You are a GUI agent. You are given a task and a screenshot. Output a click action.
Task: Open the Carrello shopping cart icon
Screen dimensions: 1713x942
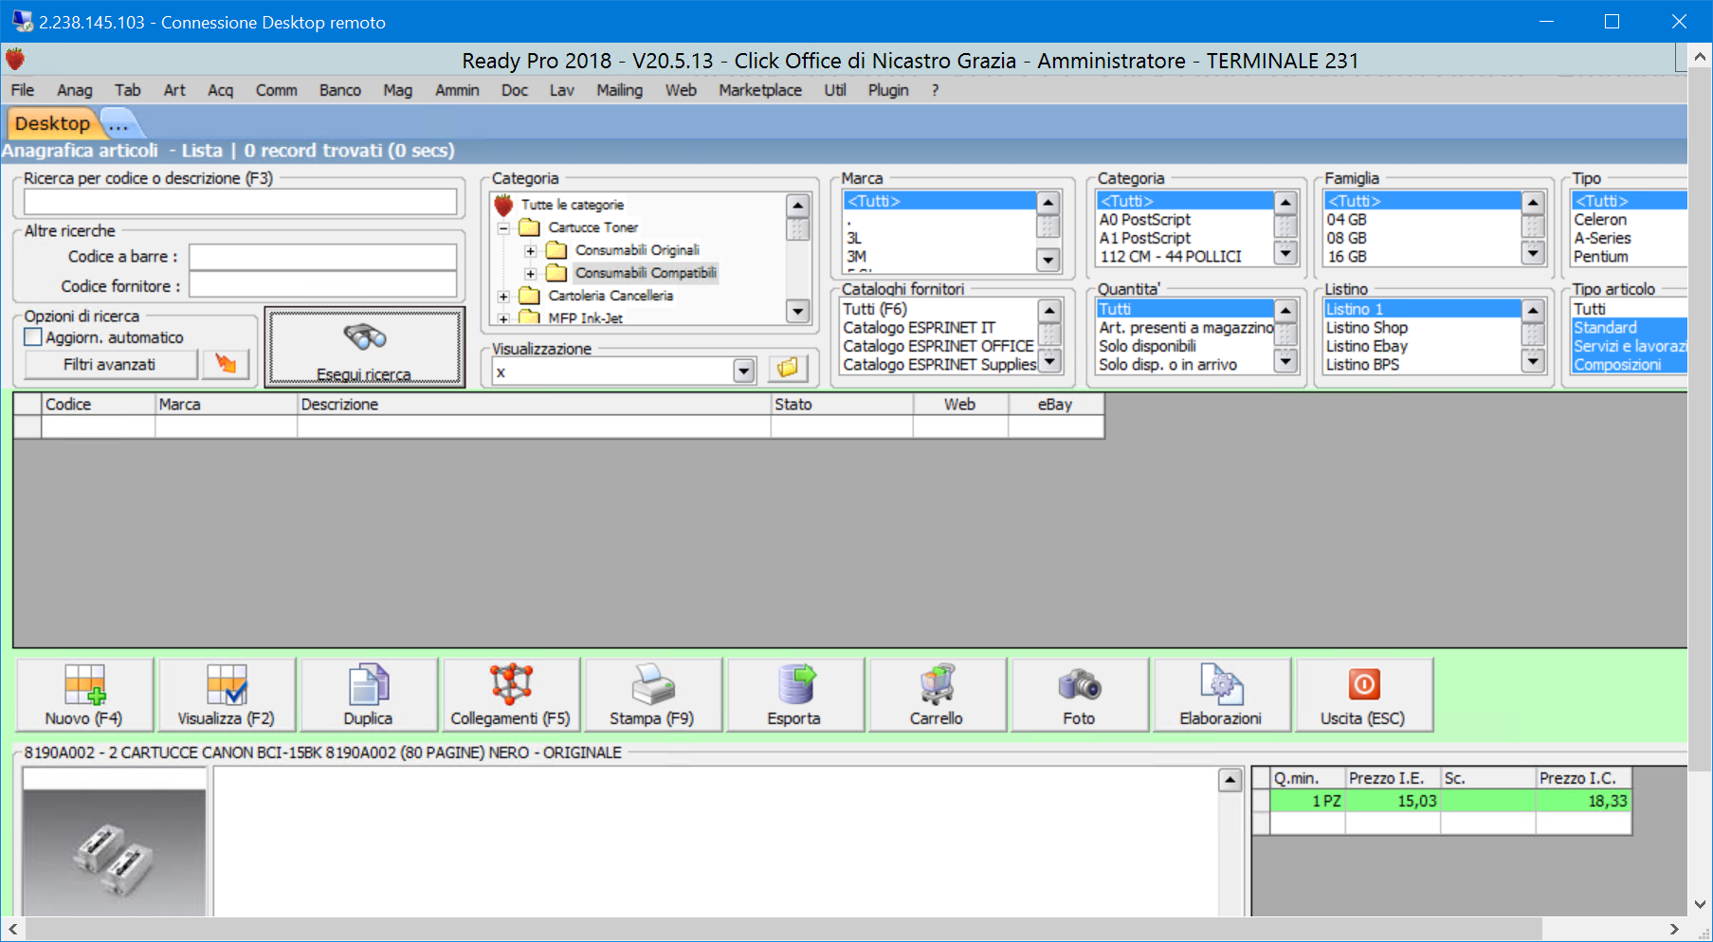point(938,684)
